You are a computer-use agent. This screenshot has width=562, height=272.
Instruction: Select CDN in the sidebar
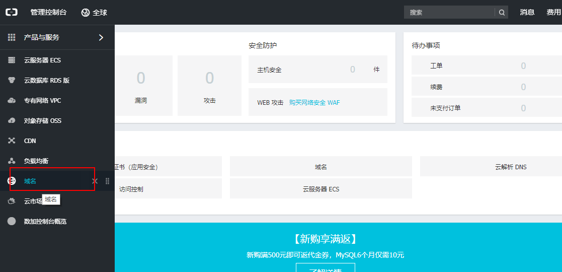(30, 141)
